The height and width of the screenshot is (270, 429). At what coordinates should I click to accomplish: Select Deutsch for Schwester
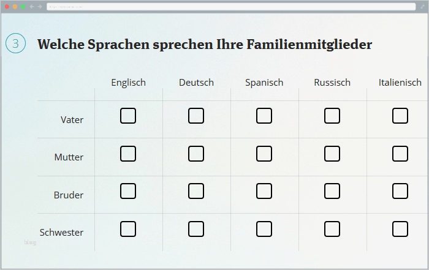tap(196, 229)
